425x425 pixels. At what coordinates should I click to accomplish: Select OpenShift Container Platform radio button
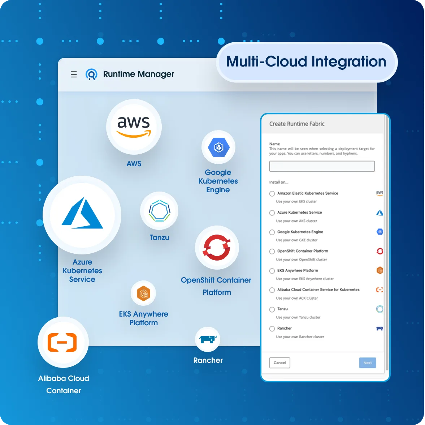pos(272,252)
